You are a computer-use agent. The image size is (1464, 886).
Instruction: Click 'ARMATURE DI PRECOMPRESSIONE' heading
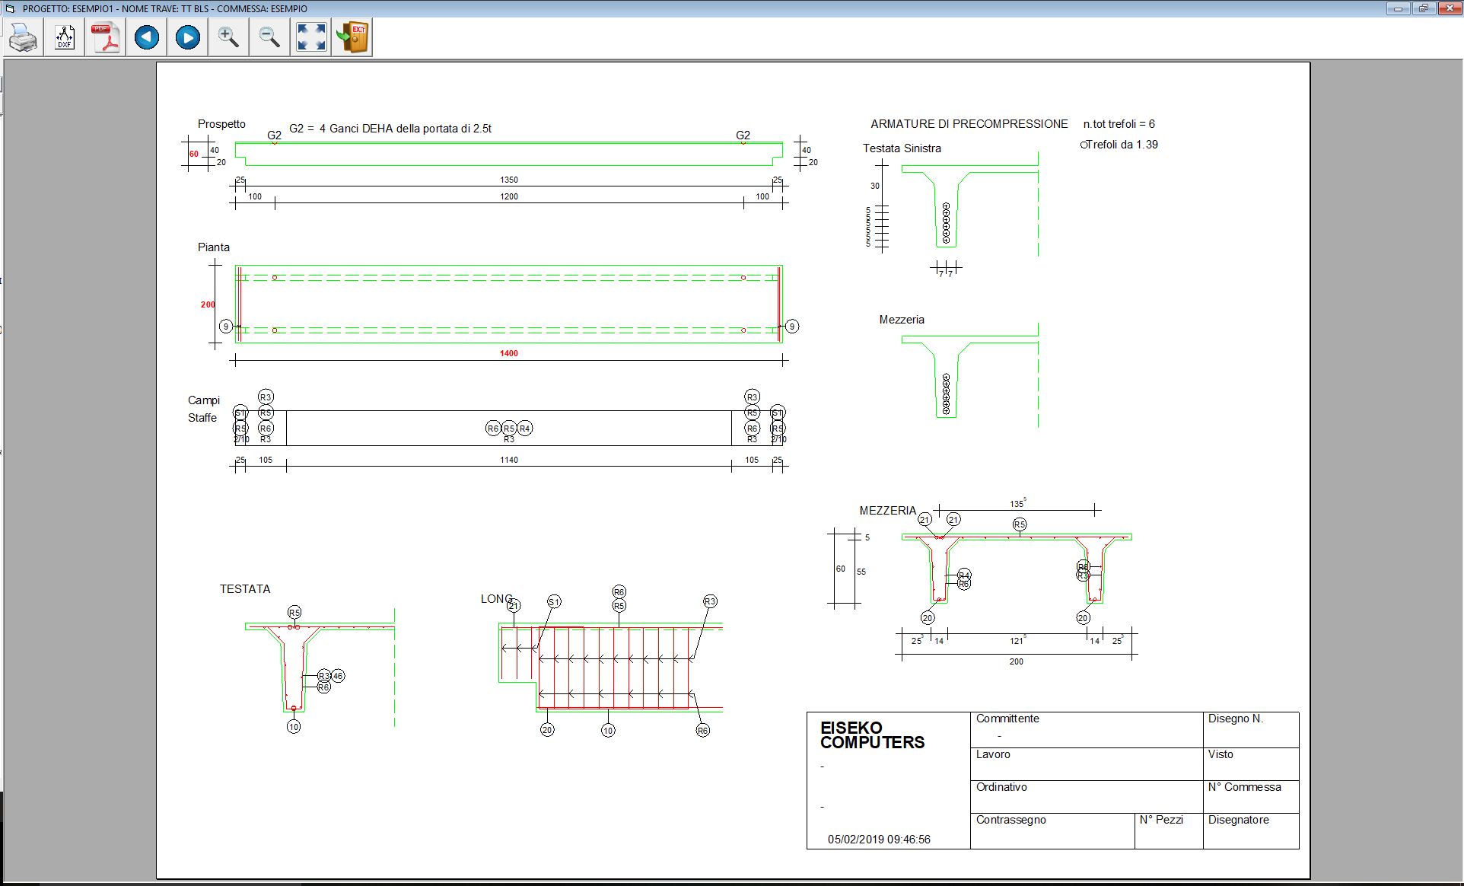pyautogui.click(x=969, y=124)
